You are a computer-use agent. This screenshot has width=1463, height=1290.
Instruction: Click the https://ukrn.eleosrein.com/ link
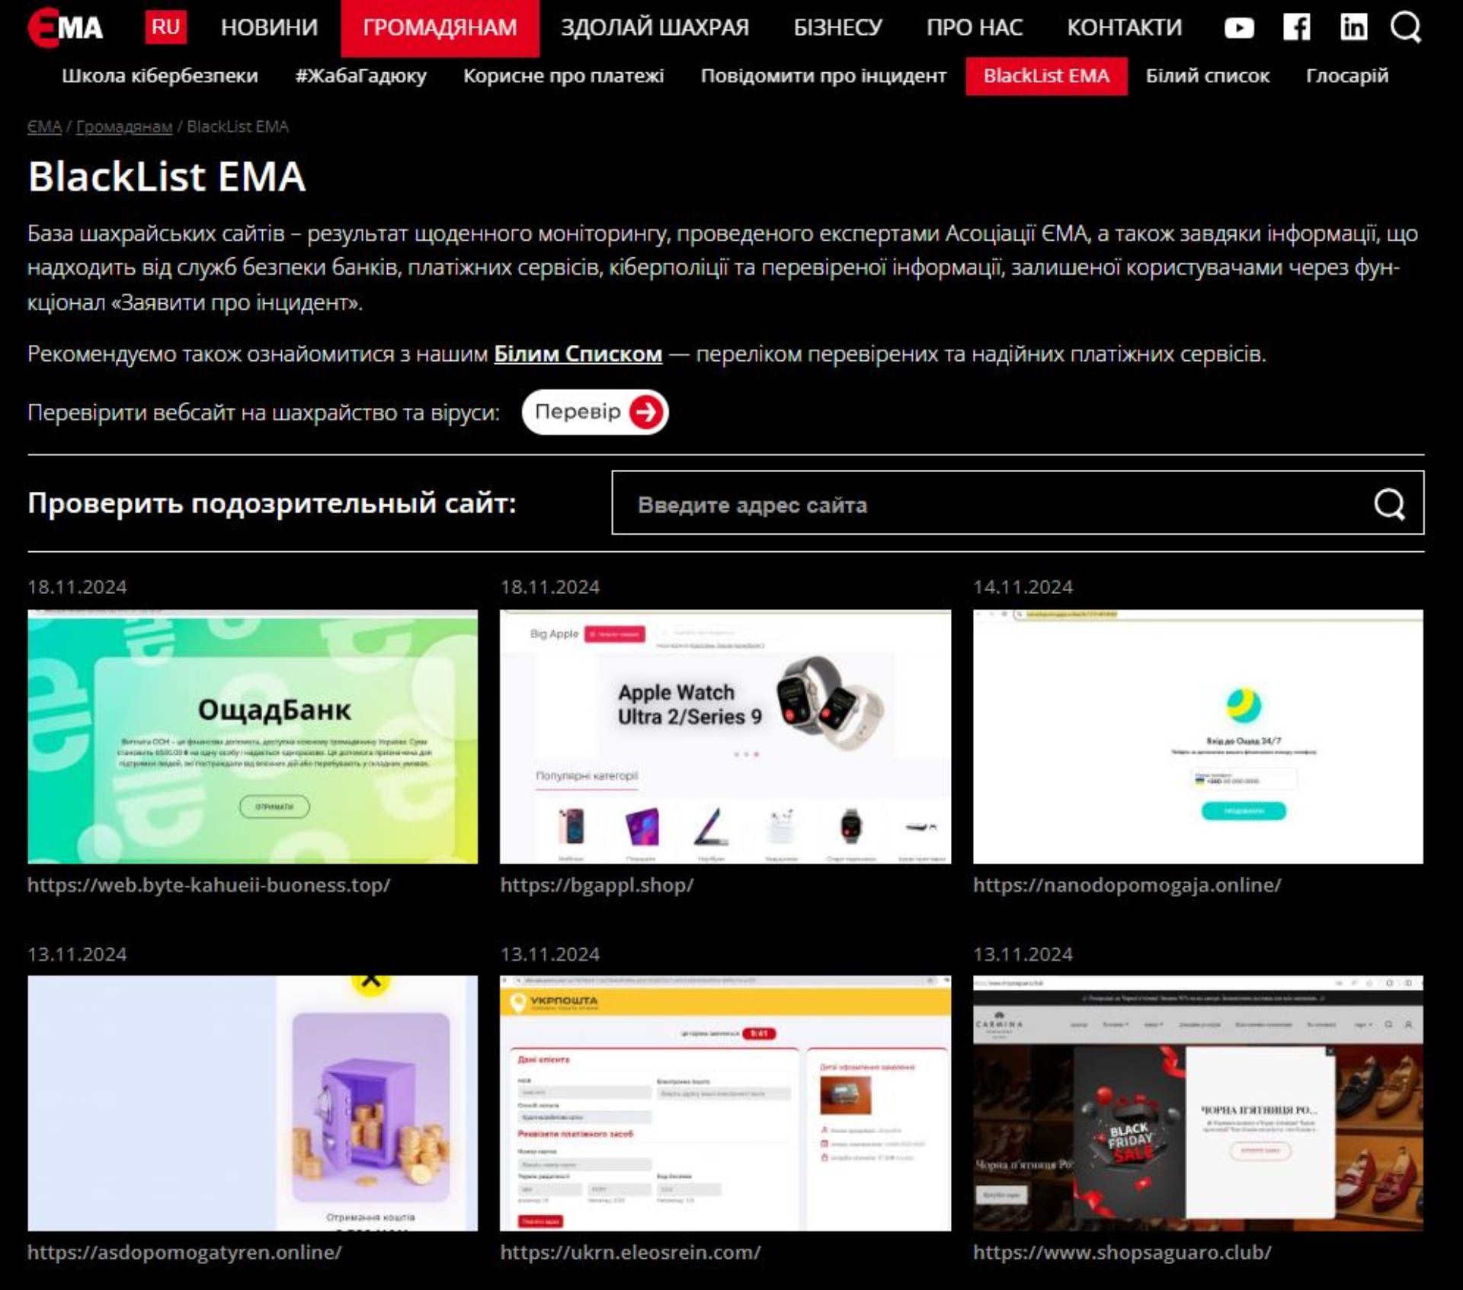click(630, 1252)
